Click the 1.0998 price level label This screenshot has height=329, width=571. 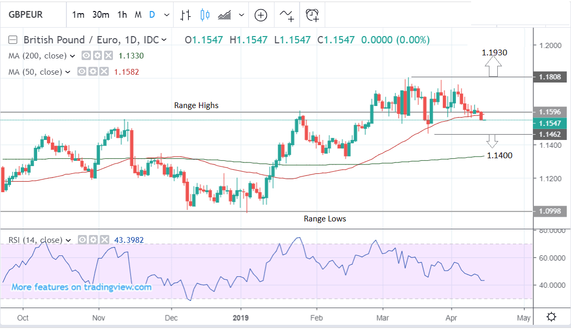pyautogui.click(x=550, y=211)
